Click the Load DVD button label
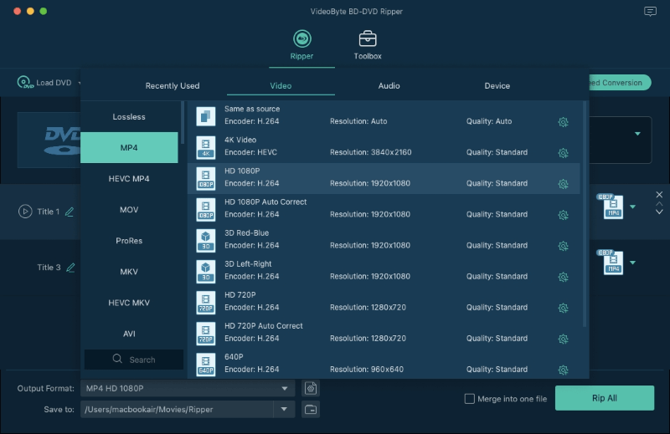The width and height of the screenshot is (670, 434). tap(54, 82)
